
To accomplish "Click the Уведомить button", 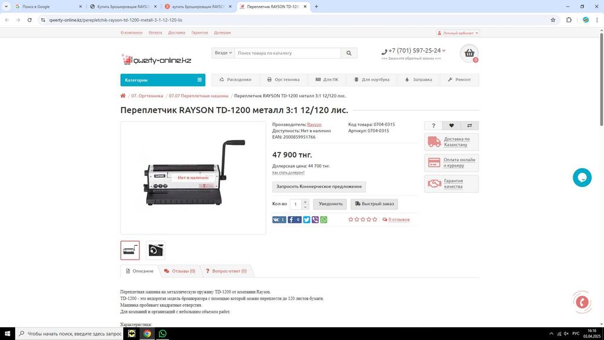I will point(330,204).
